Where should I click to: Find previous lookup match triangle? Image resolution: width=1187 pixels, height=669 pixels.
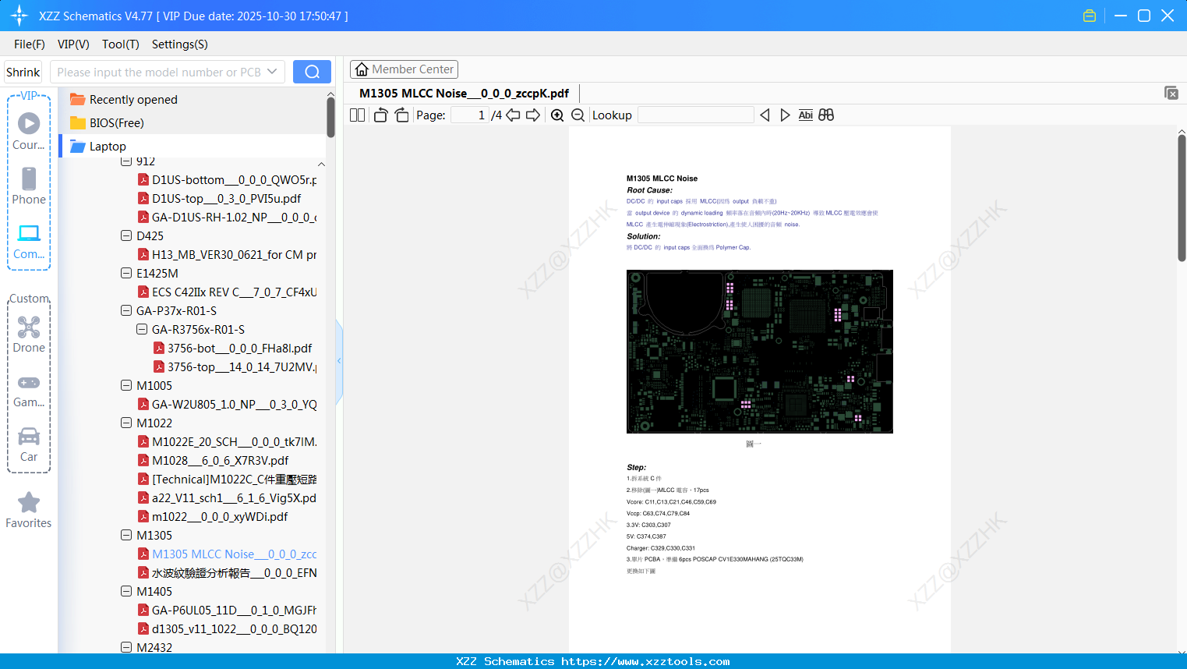(765, 115)
